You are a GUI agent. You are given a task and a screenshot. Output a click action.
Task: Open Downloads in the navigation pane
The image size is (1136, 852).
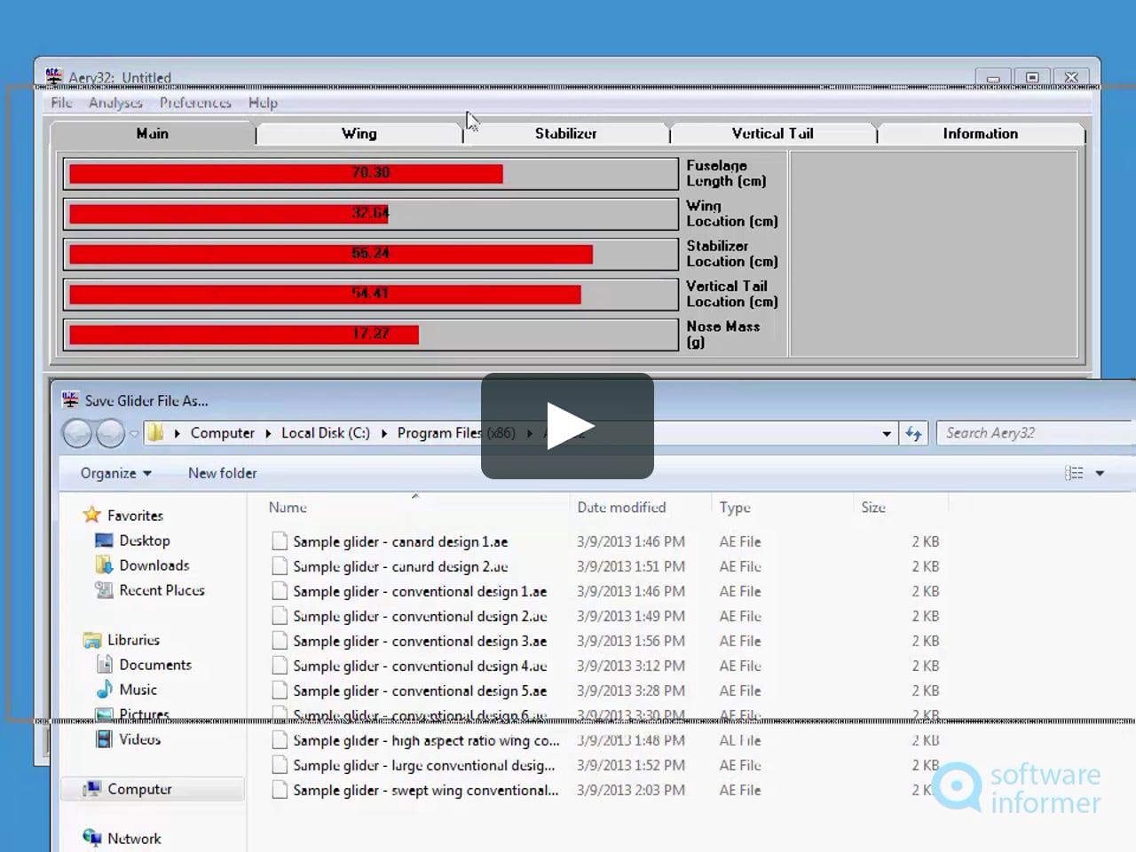154,565
